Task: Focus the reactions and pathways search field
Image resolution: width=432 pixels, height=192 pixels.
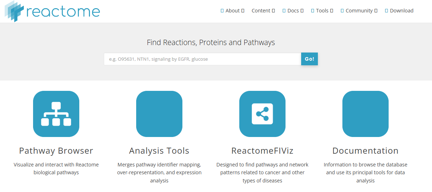Action: (x=203, y=59)
